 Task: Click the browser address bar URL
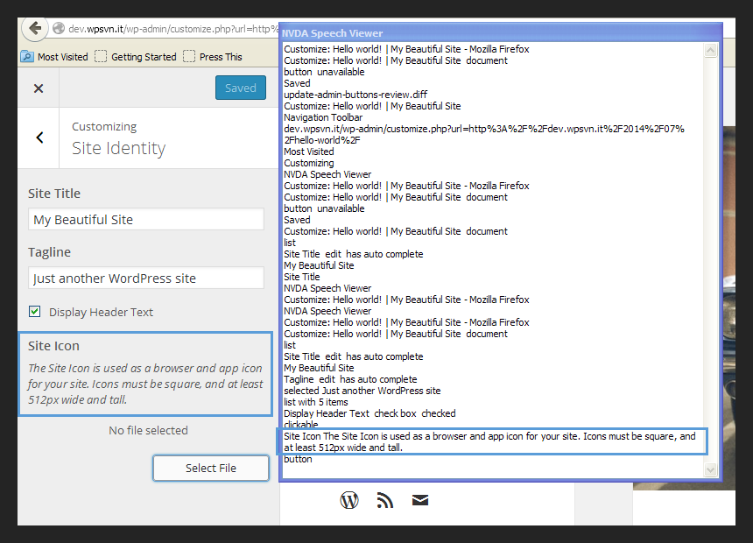click(x=173, y=29)
